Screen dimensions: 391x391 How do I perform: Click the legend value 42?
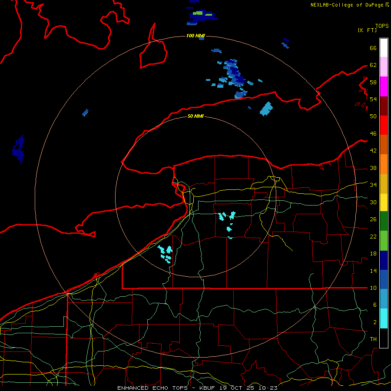click(x=373, y=151)
